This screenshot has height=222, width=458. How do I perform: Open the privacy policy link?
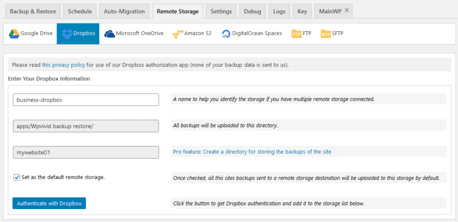pos(64,65)
